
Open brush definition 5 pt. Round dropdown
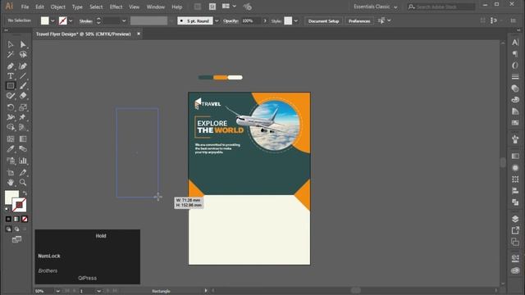(217, 20)
